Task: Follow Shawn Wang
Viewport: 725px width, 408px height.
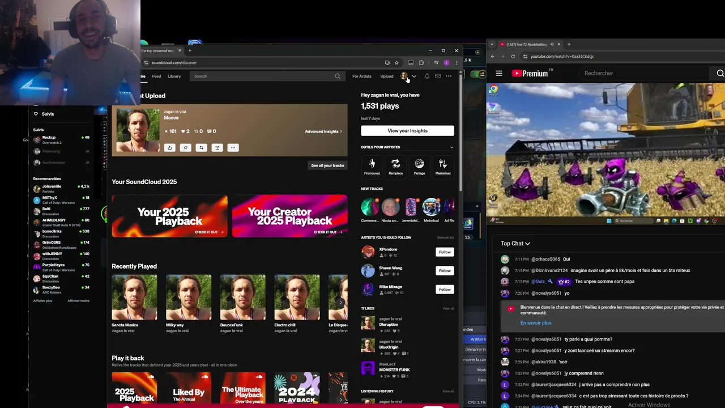Action: pyautogui.click(x=445, y=271)
